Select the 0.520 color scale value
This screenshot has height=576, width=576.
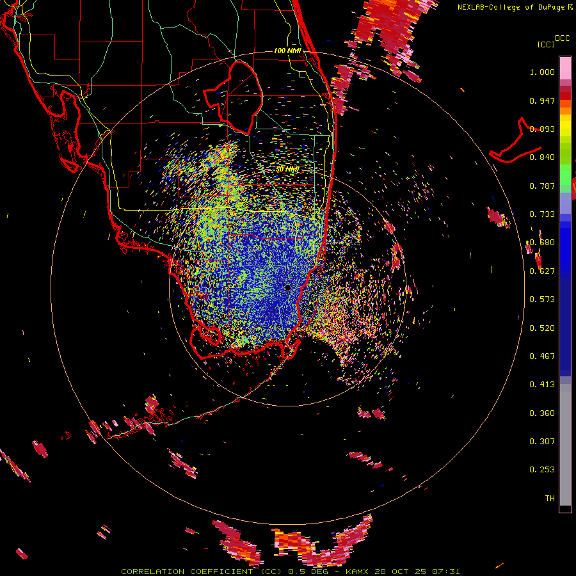[542, 328]
